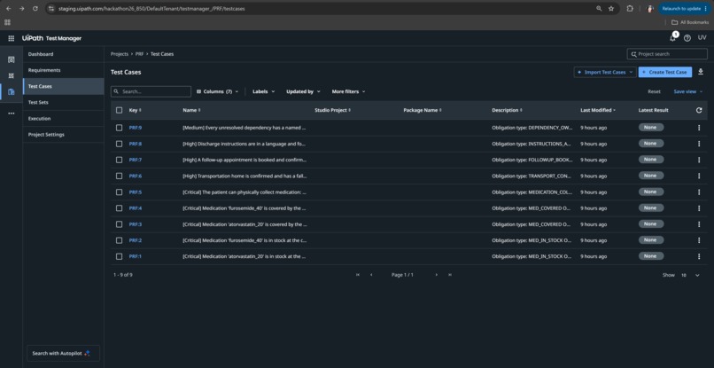The height and width of the screenshot is (368, 714).
Task: Open Project Settings in the side menu
Action: click(63, 135)
